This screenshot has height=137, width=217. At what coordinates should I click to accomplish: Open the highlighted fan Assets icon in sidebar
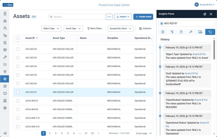click(5, 79)
